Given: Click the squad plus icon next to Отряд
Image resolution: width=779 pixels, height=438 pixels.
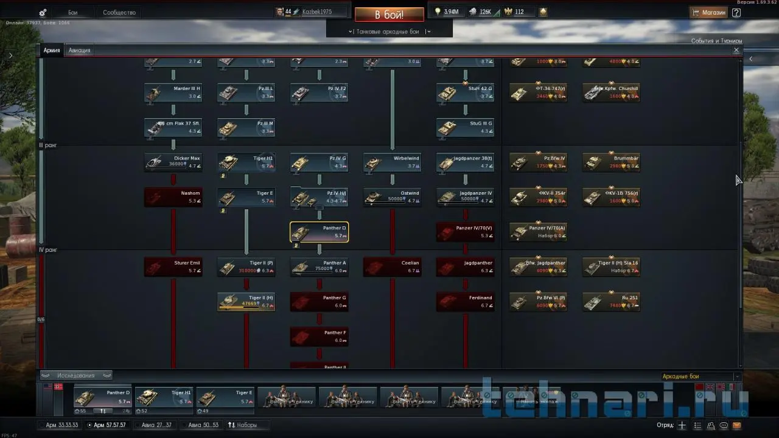Looking at the screenshot, I should (682, 425).
